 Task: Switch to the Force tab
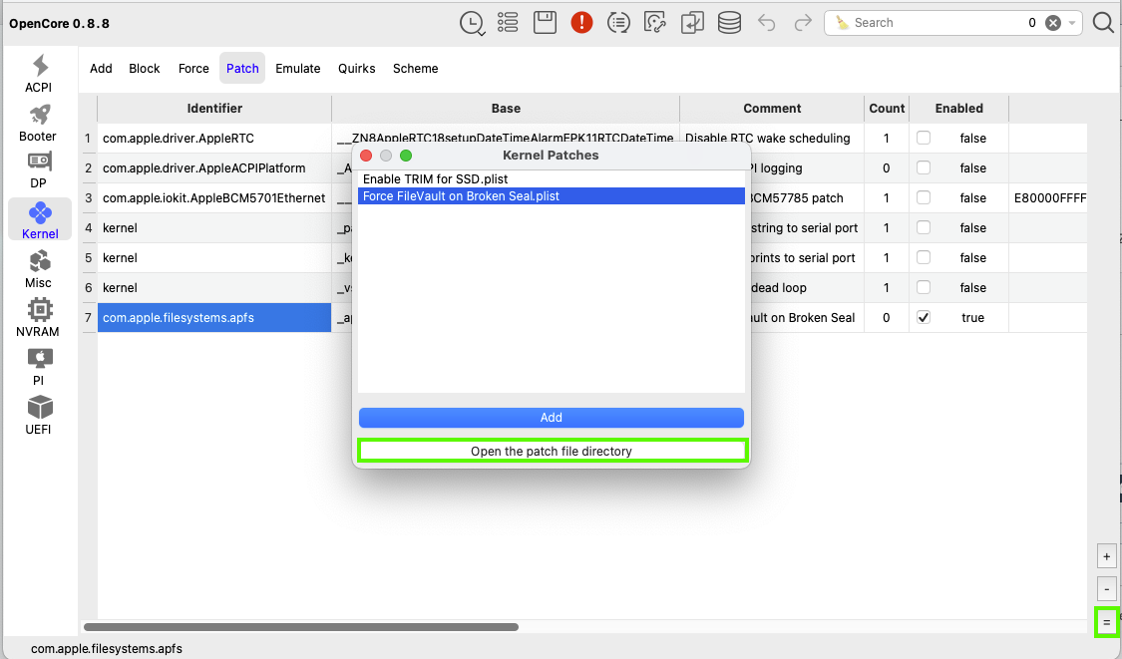point(193,68)
